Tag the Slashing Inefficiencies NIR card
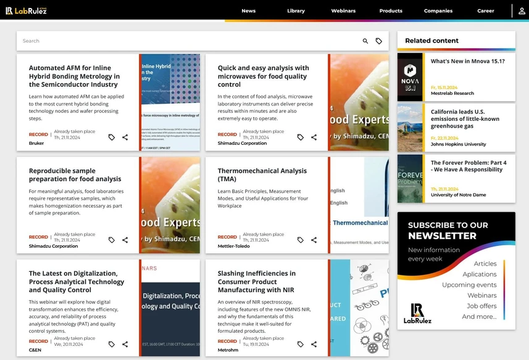The image size is (529, 360). [x=300, y=344]
